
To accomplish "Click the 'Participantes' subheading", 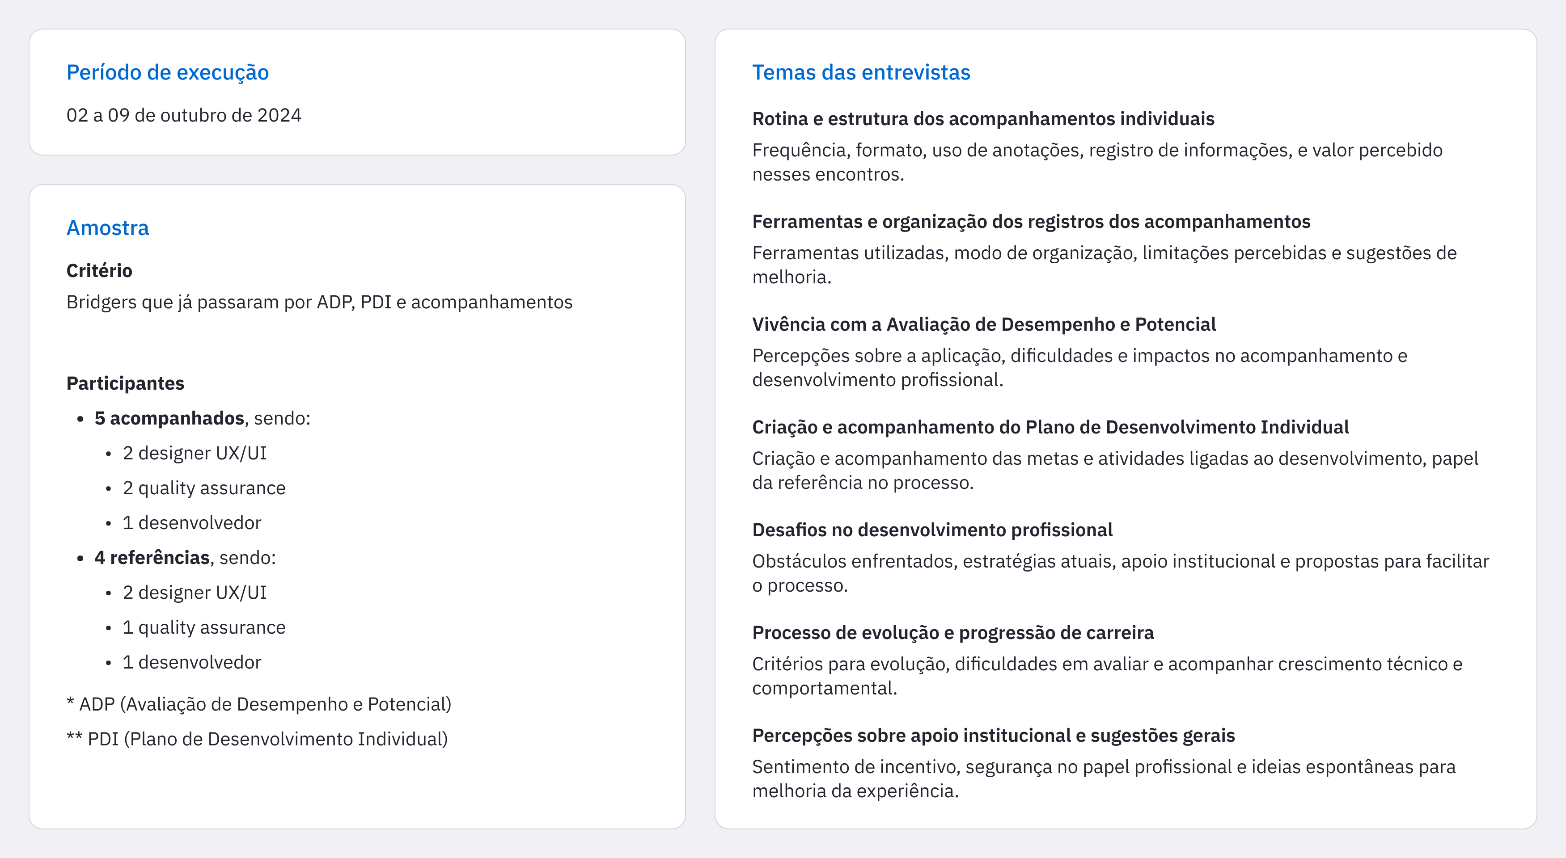I will (x=125, y=383).
